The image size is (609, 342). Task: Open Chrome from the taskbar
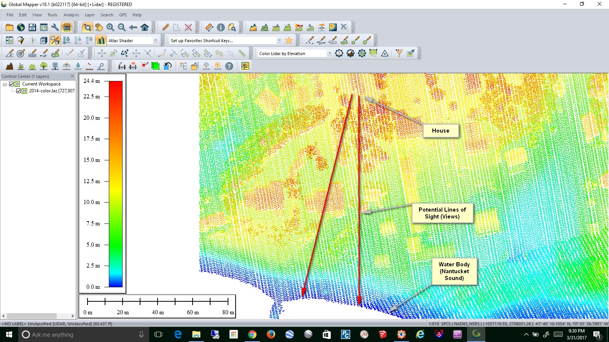252,334
